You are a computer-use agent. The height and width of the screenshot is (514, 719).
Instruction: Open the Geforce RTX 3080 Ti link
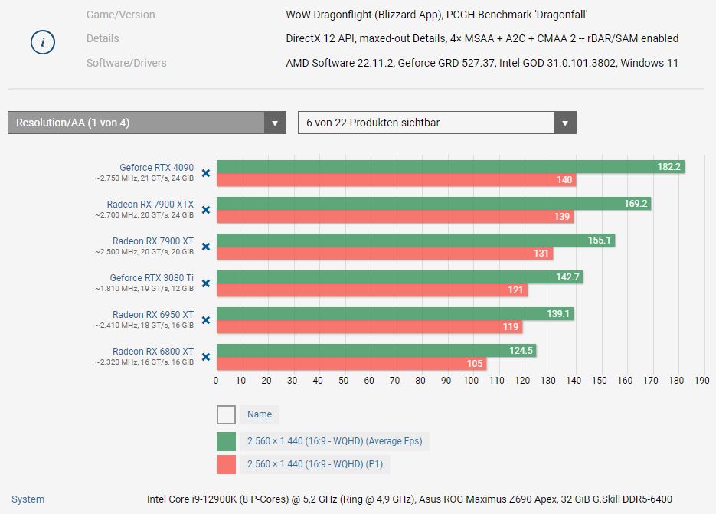click(152, 277)
